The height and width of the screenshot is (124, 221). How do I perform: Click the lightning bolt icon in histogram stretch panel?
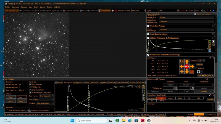(x=210, y=44)
